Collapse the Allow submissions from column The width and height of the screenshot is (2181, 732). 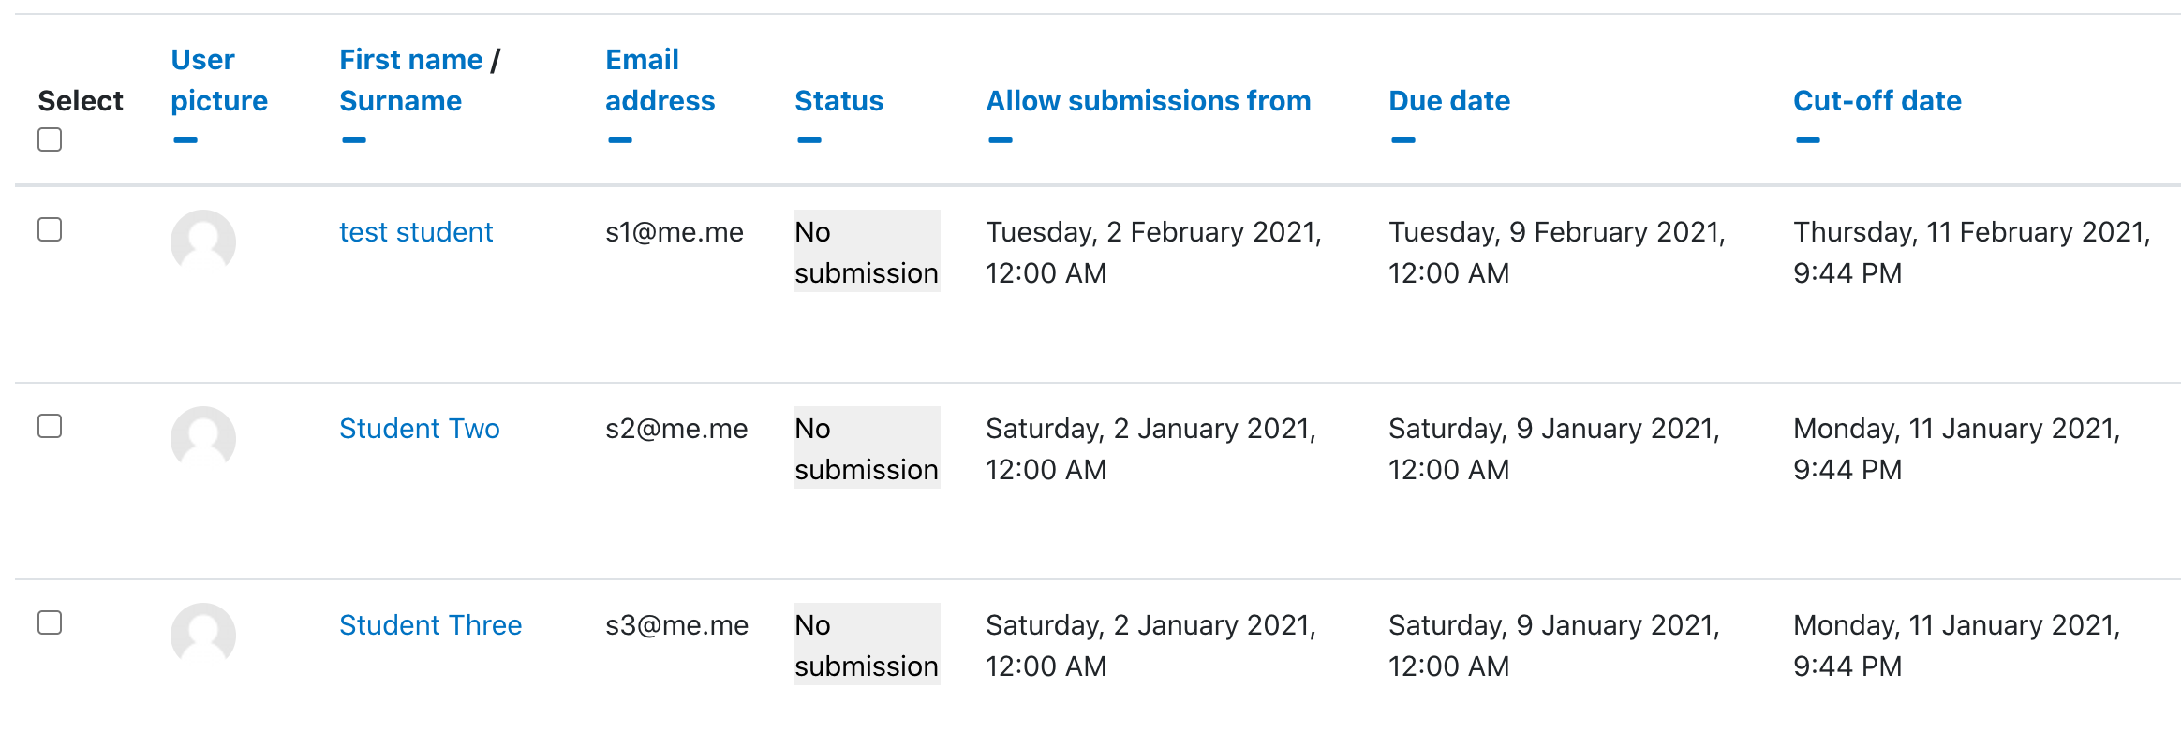tap(1001, 140)
